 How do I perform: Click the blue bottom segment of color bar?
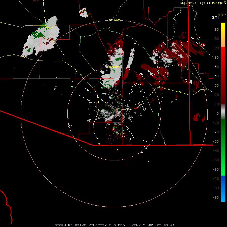tap(223, 189)
